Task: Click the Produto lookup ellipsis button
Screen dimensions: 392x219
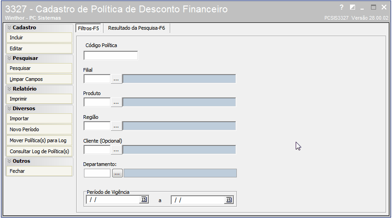Action: (116, 102)
